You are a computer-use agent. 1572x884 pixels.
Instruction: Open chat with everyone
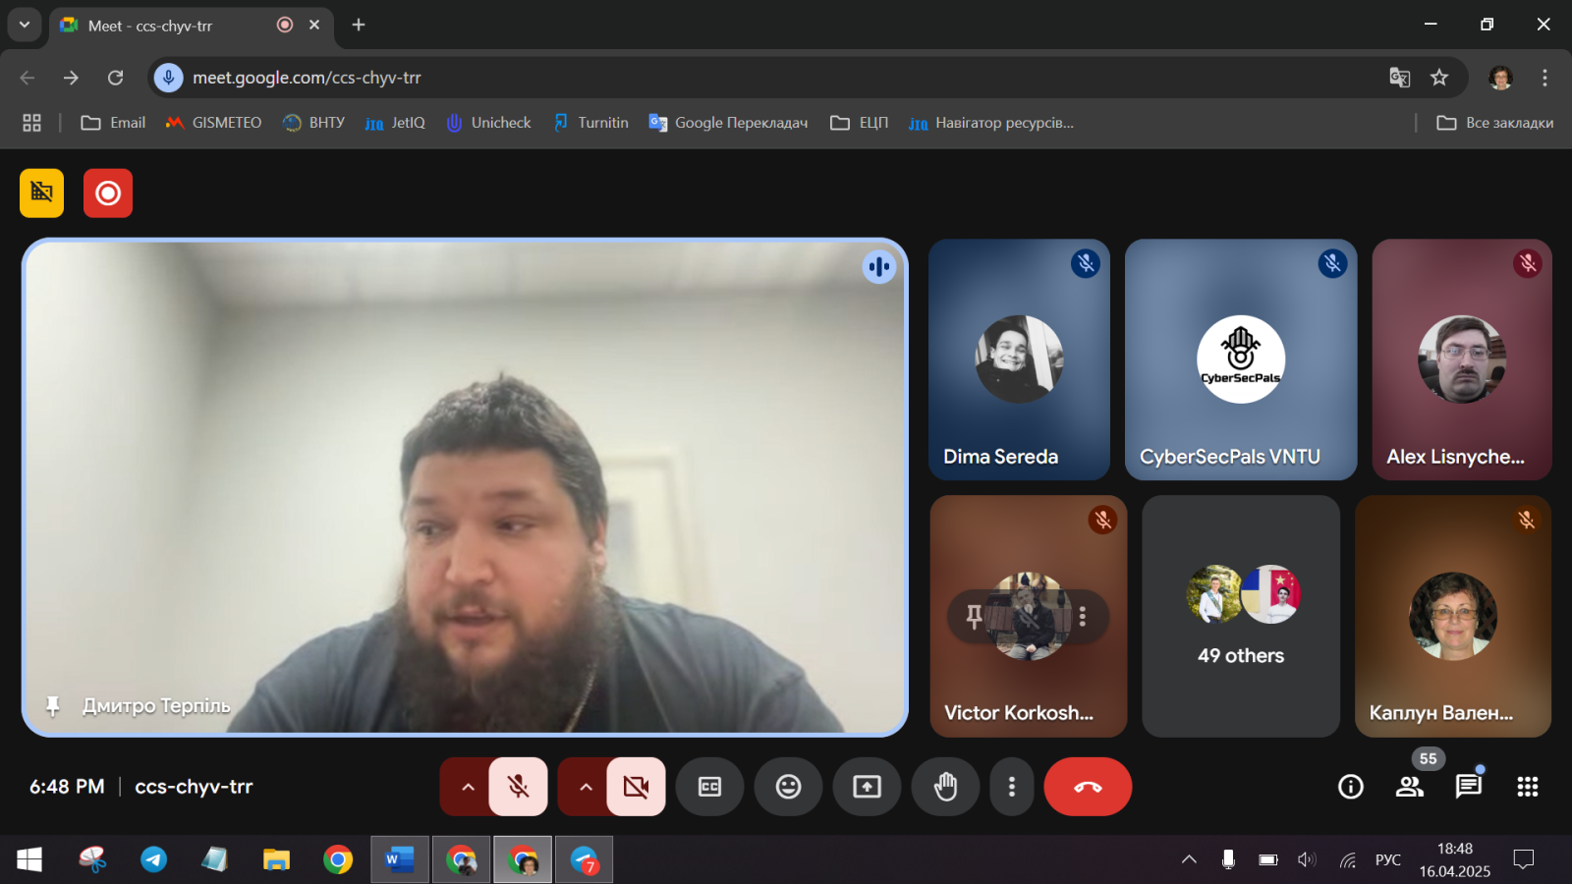1469,787
